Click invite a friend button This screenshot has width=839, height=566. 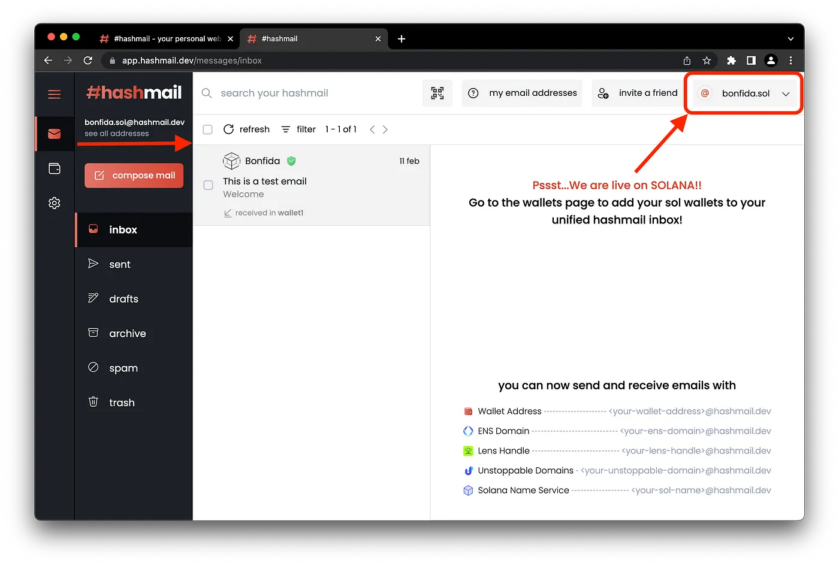click(638, 93)
